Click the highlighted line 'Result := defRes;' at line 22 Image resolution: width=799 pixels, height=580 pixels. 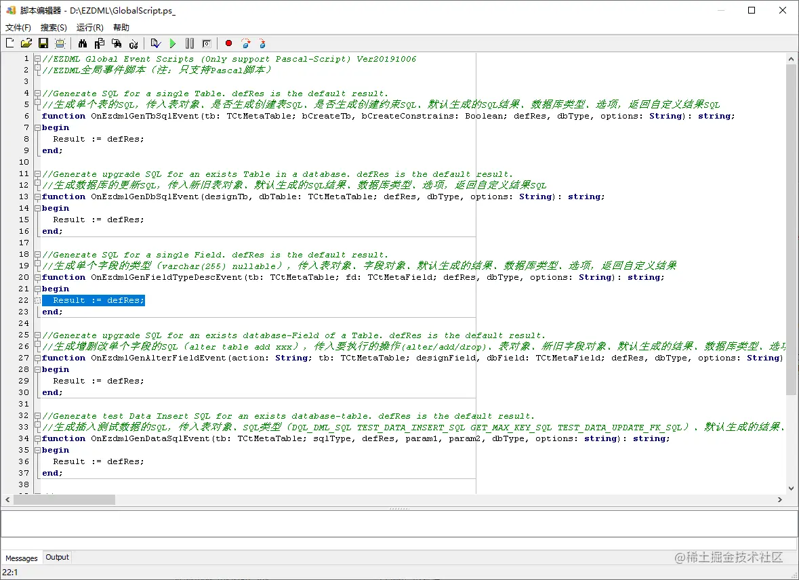(x=94, y=300)
